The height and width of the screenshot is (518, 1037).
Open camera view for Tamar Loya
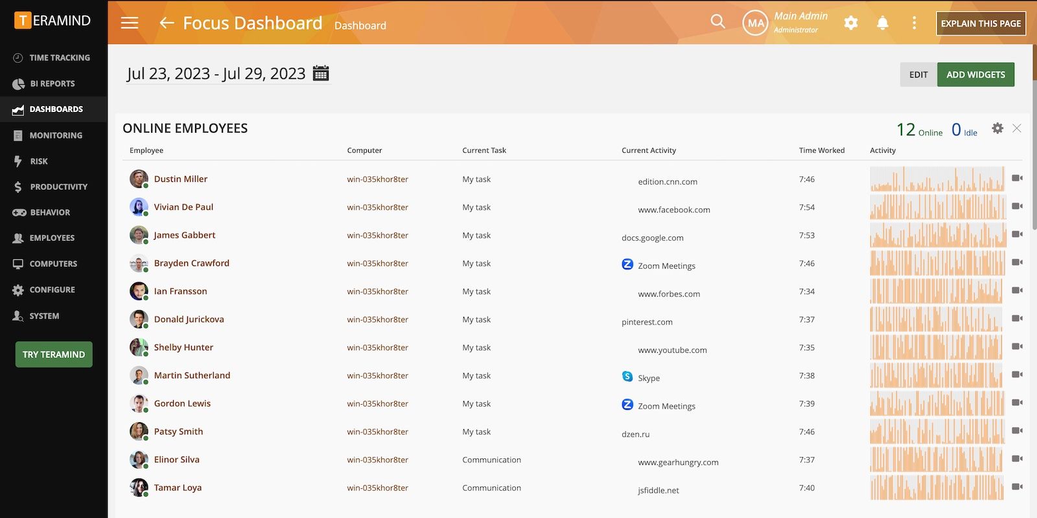click(x=1017, y=487)
